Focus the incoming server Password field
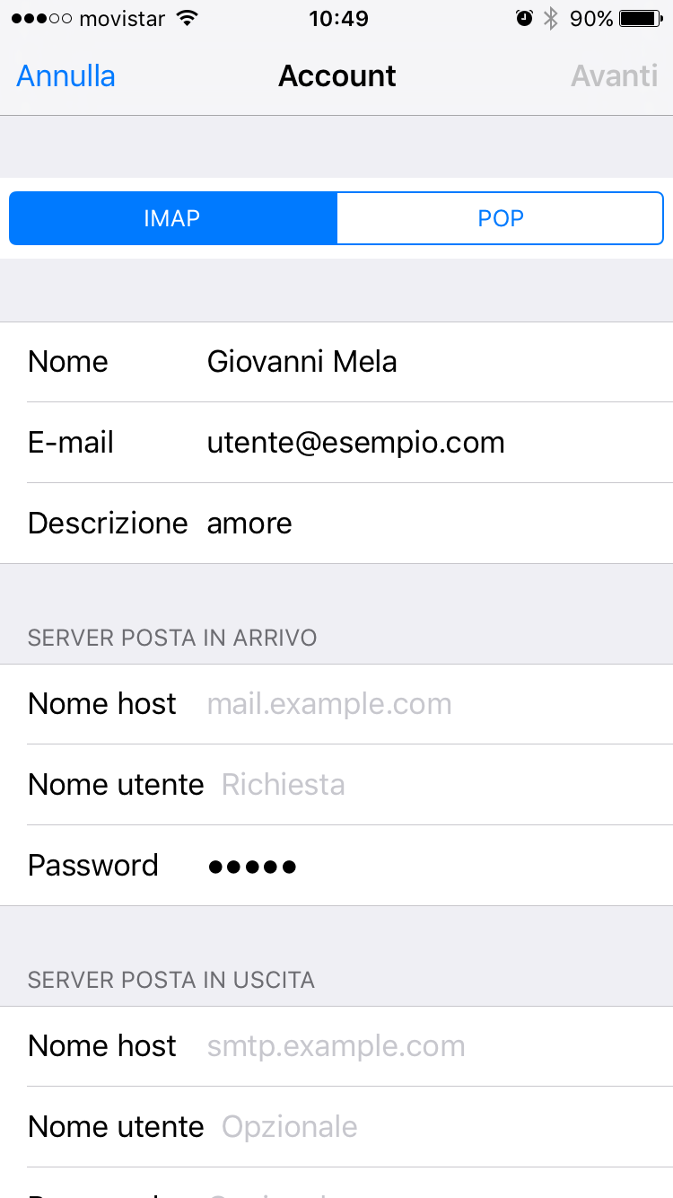 point(336,866)
